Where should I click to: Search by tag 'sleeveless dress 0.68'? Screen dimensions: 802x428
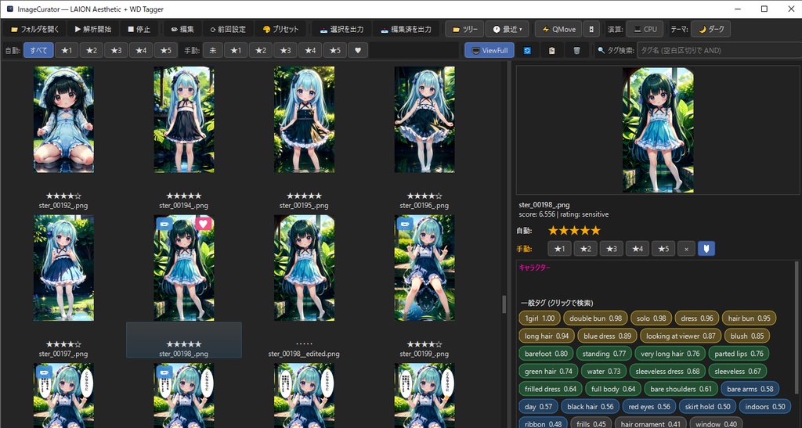click(667, 372)
